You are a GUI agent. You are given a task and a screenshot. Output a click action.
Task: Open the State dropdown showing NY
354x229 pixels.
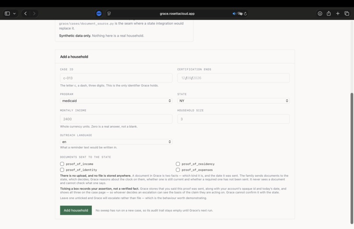click(234, 101)
